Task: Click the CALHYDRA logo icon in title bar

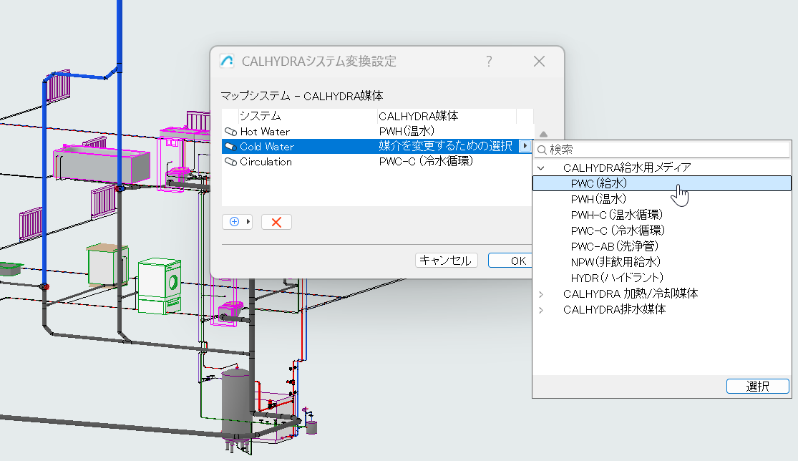Action: (227, 61)
